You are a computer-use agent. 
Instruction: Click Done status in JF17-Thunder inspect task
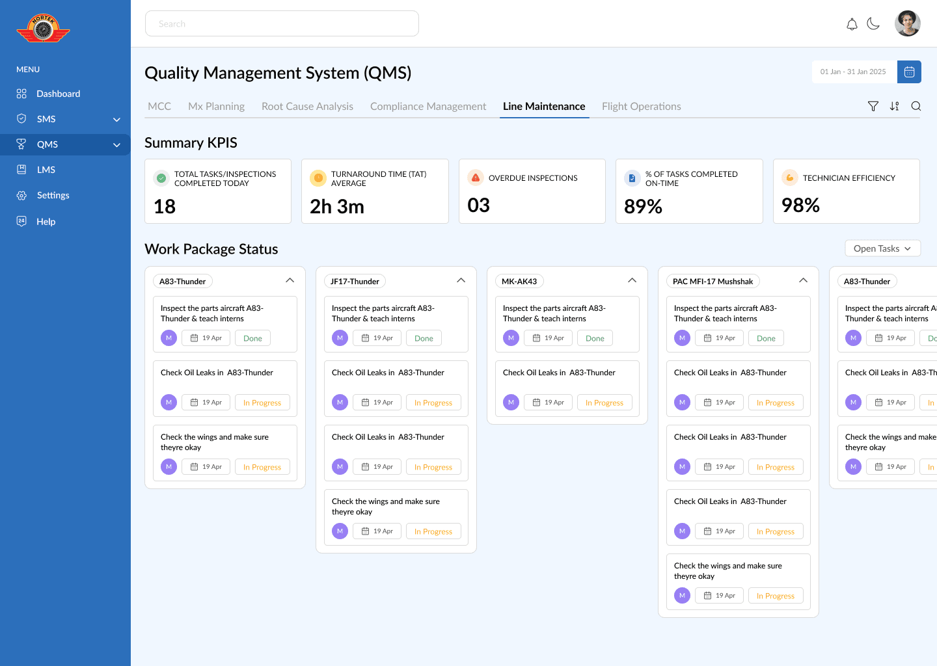pyautogui.click(x=424, y=338)
